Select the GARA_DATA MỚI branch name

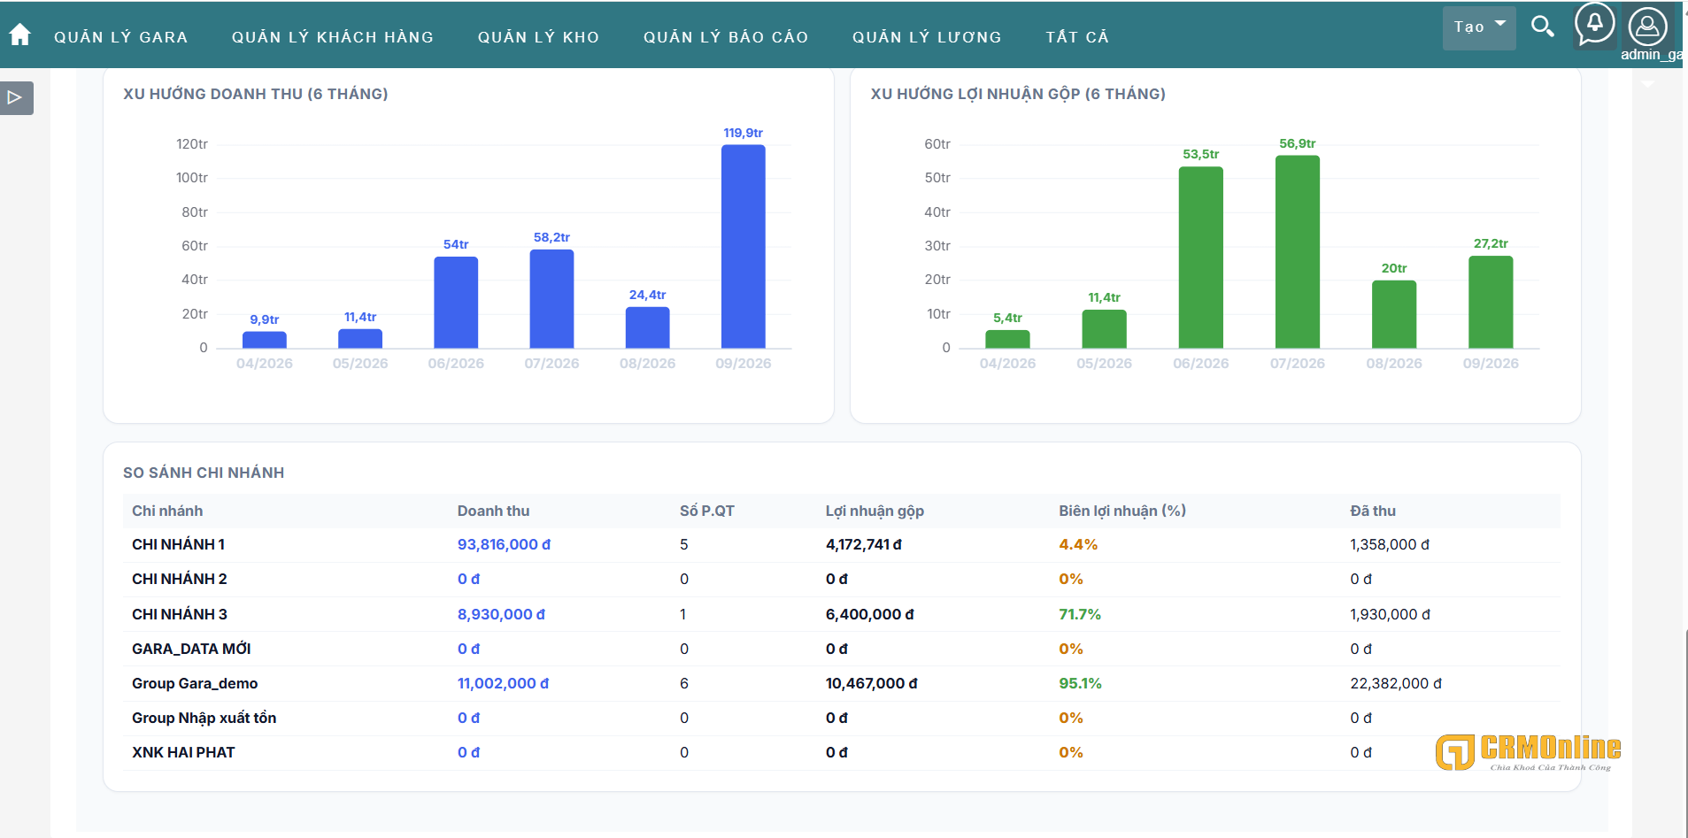(191, 650)
